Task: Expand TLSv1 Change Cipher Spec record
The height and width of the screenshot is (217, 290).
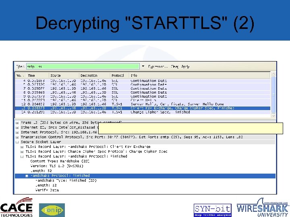Action: pos(22,151)
